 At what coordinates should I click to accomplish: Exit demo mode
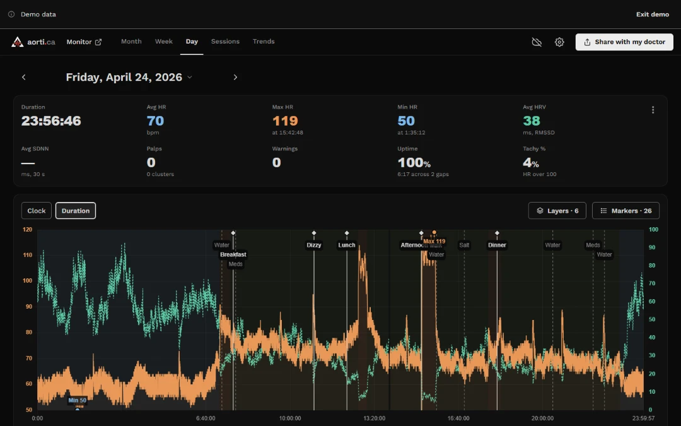pyautogui.click(x=653, y=15)
